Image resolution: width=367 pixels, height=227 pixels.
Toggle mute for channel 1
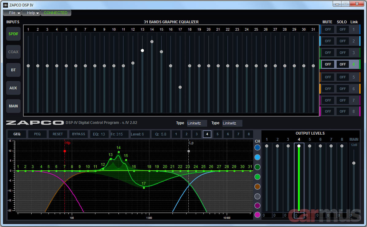click(328, 29)
